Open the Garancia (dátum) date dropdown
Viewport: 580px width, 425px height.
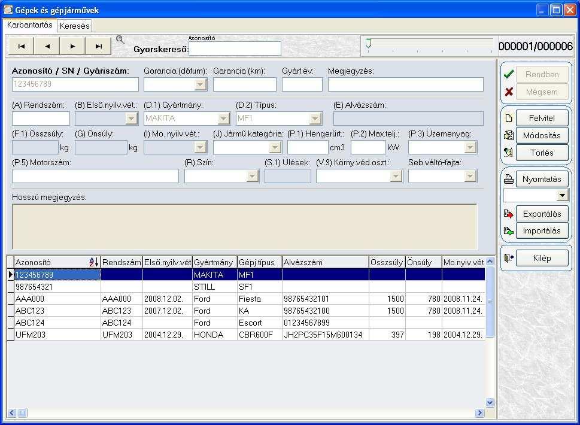[200, 84]
